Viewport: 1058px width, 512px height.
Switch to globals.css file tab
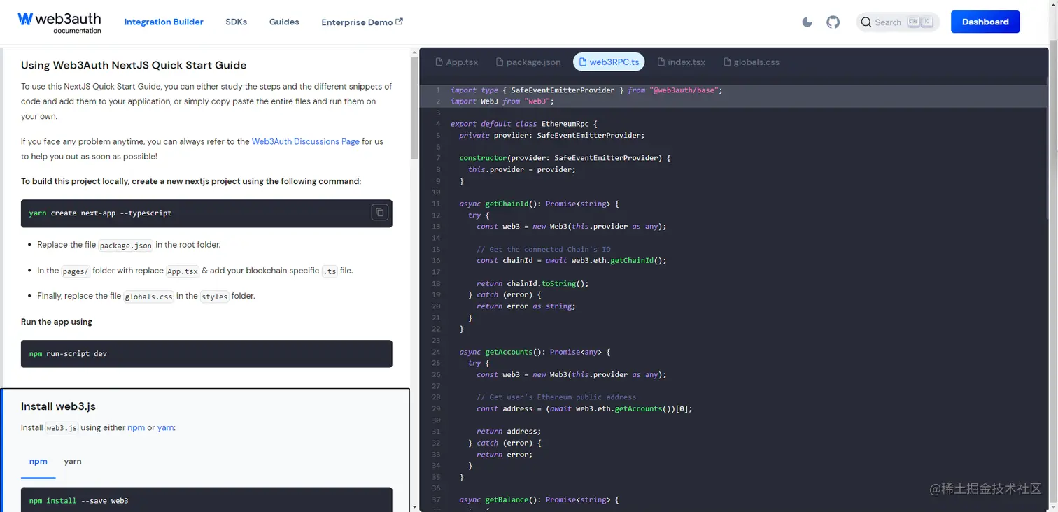tap(752, 62)
